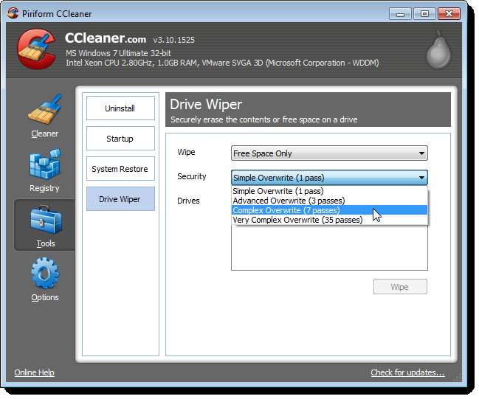Image resolution: width=479 pixels, height=399 pixels.
Task: Open the Options gear icon
Action: coord(44,274)
